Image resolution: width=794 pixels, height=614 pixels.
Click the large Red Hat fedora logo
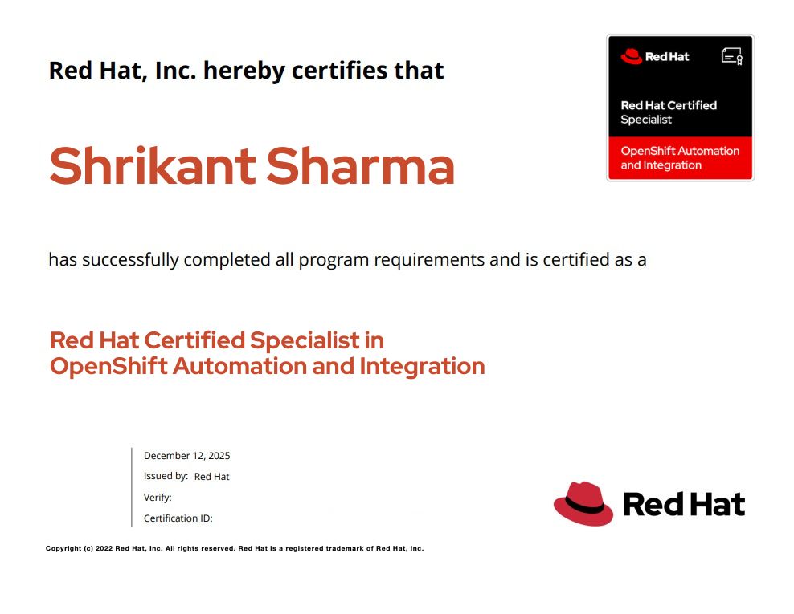click(583, 504)
